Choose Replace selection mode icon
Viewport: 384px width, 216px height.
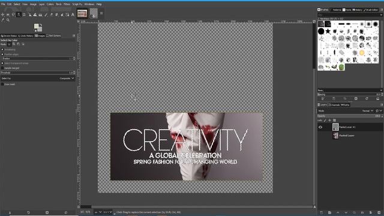point(9,44)
